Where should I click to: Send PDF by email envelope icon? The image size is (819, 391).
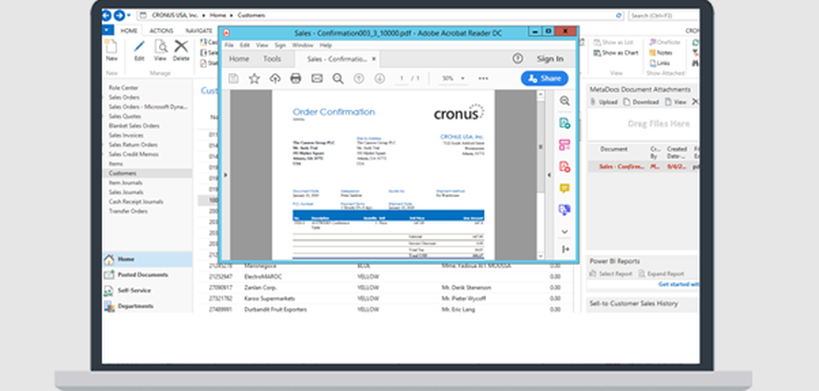coord(317,79)
